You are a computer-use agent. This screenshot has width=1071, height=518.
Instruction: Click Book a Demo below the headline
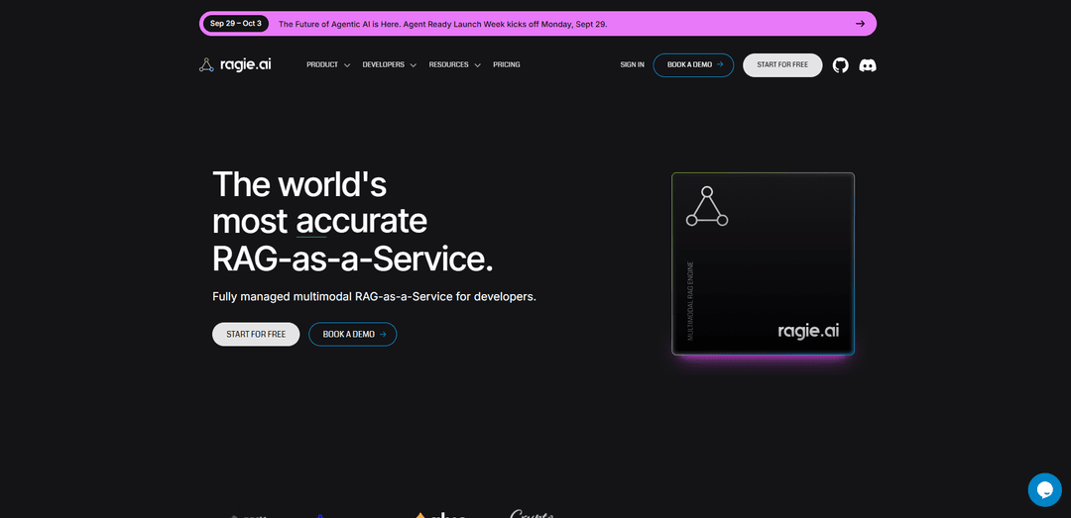point(352,335)
